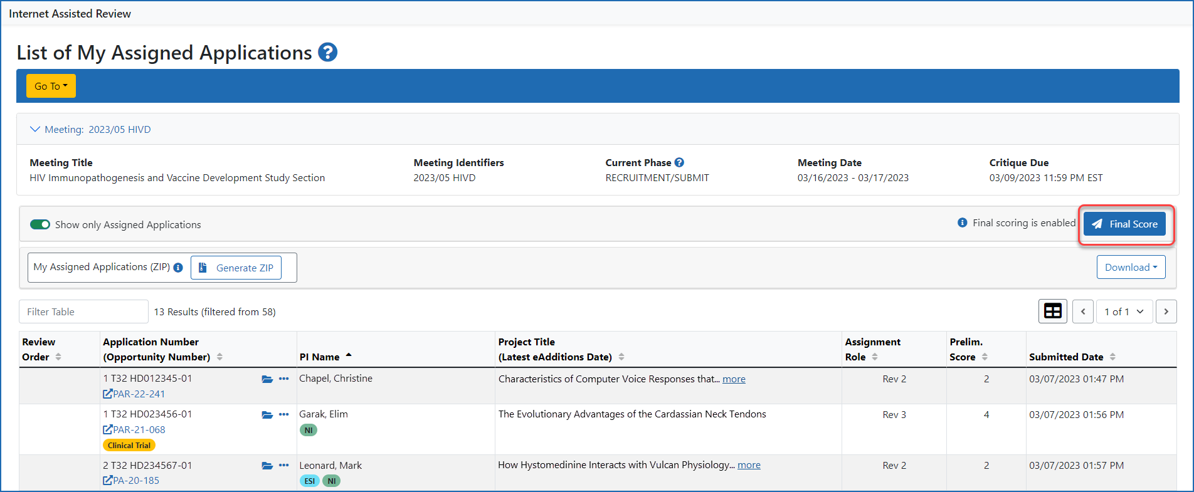Click the Final Score button
The image size is (1194, 492).
point(1124,224)
